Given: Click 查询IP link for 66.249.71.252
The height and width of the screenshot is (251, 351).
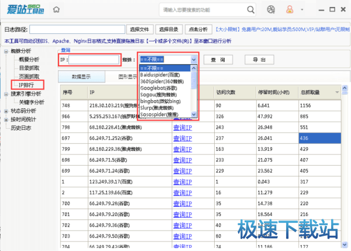Looking at the screenshot, I should 183,139.
